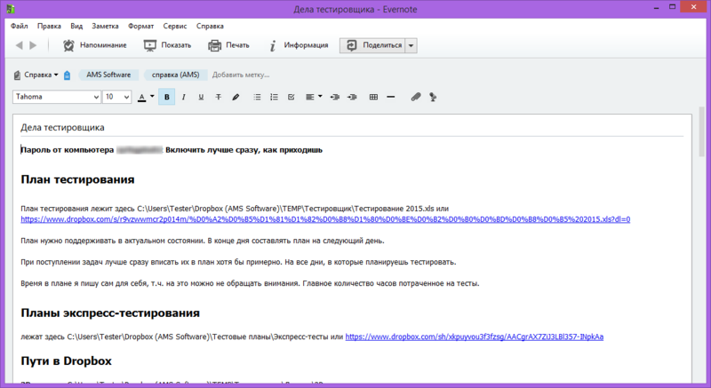Click the Пароль от компьютера line
Viewport: 711px width, 388px height.
(172, 150)
